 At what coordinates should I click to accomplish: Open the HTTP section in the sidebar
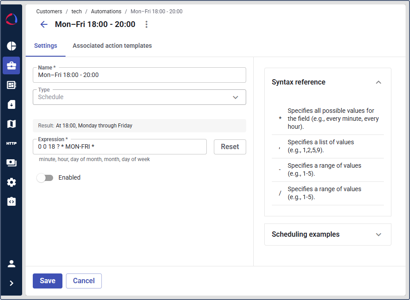(11, 143)
